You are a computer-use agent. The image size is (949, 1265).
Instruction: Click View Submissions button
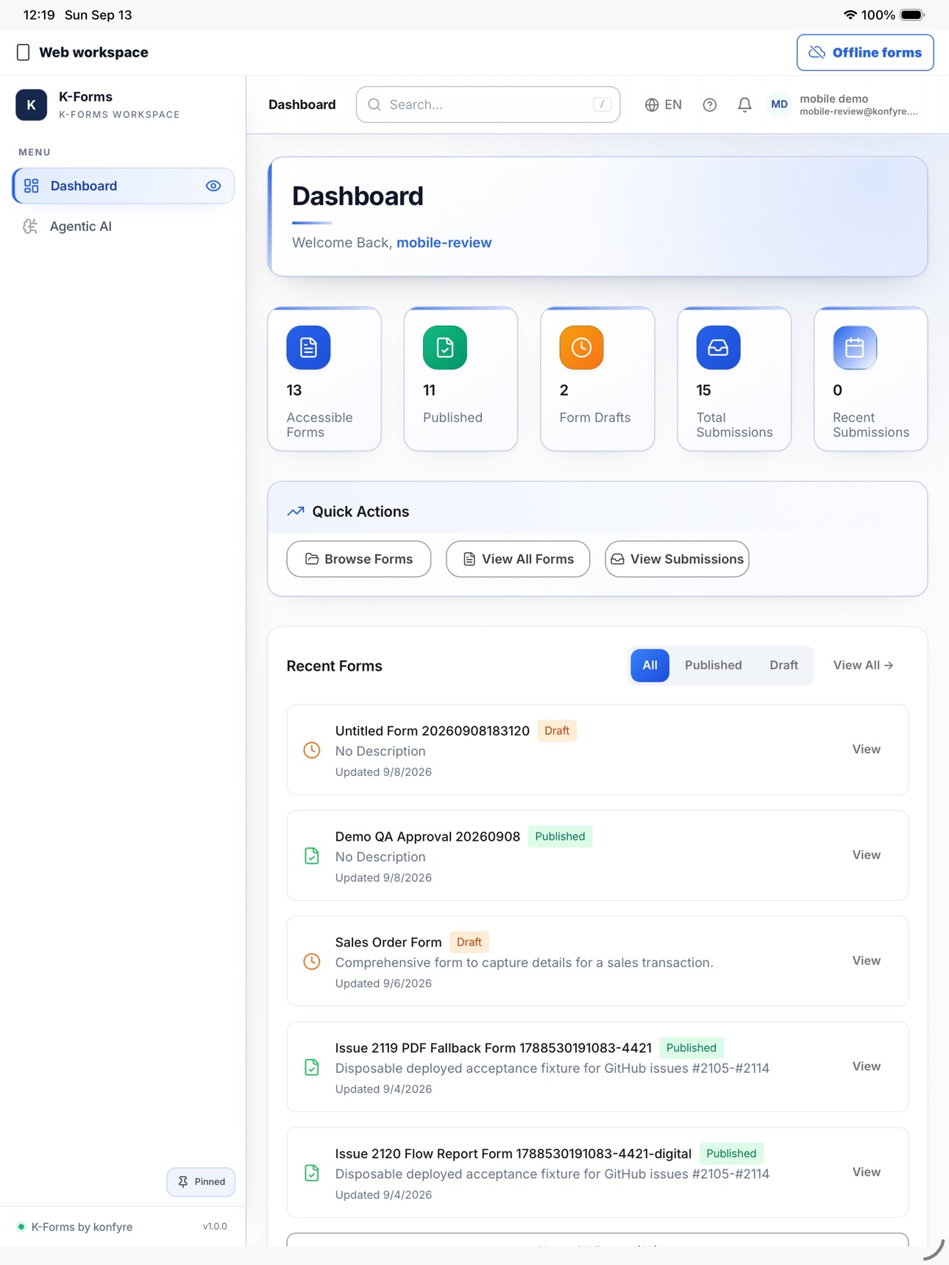coord(677,559)
